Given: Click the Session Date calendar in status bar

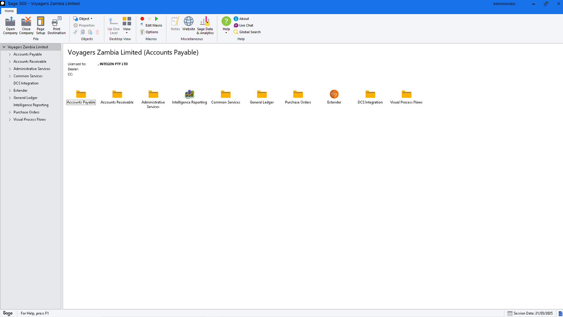Looking at the screenshot, I should (x=510, y=313).
